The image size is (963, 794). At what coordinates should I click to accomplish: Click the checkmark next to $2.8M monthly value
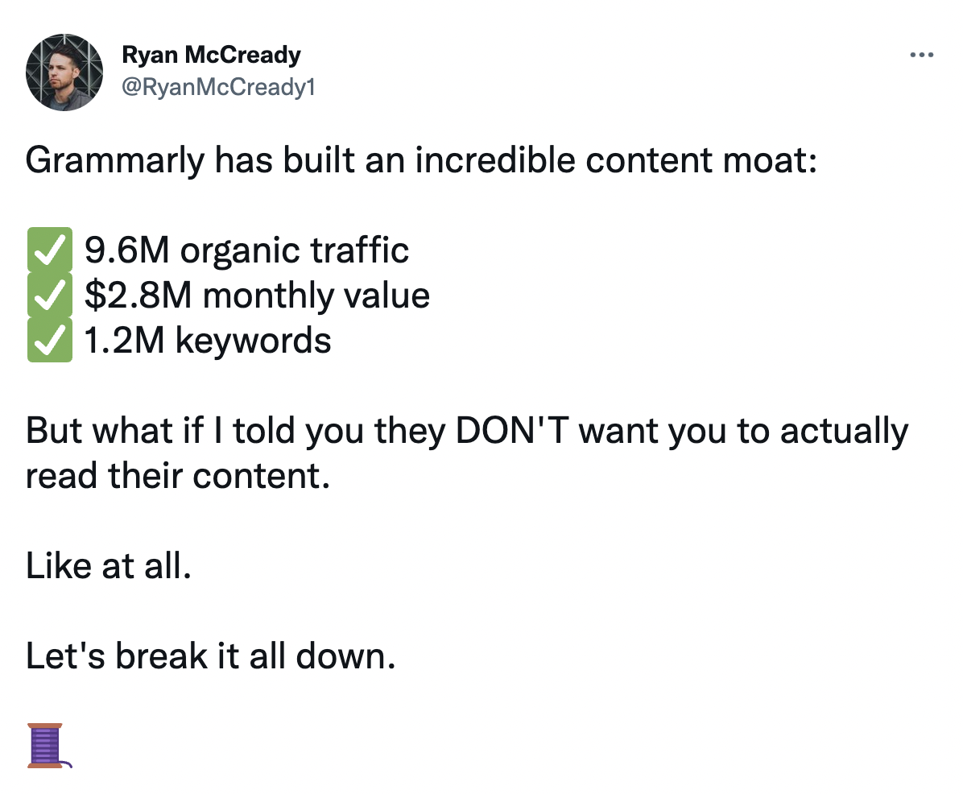point(49,295)
